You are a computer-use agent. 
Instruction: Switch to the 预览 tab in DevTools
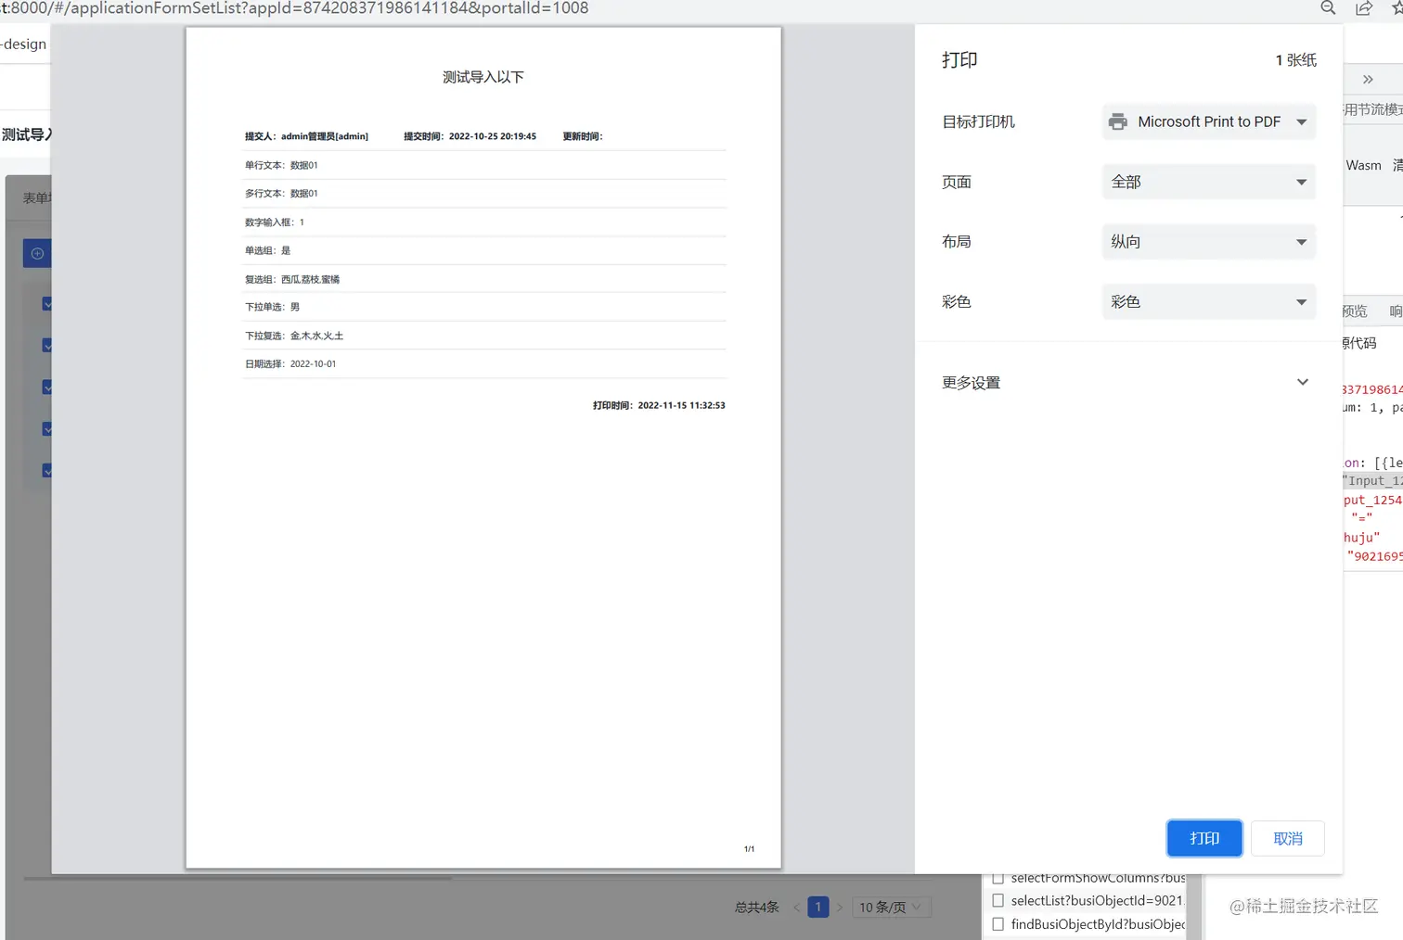[1355, 311]
